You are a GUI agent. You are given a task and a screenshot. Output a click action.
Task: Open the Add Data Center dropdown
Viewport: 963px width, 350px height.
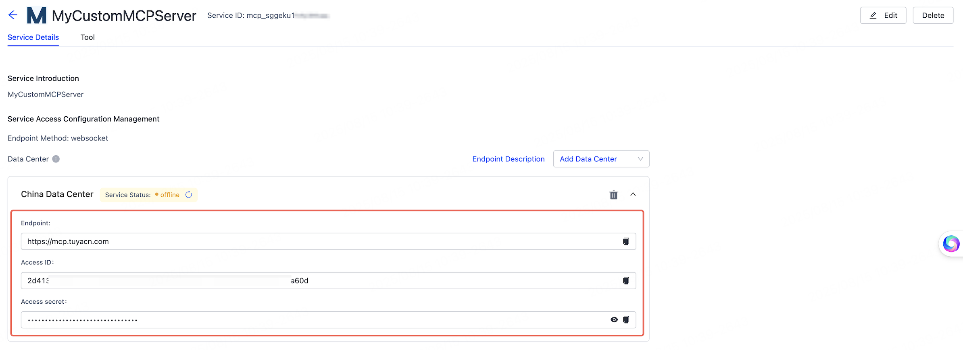pyautogui.click(x=601, y=159)
